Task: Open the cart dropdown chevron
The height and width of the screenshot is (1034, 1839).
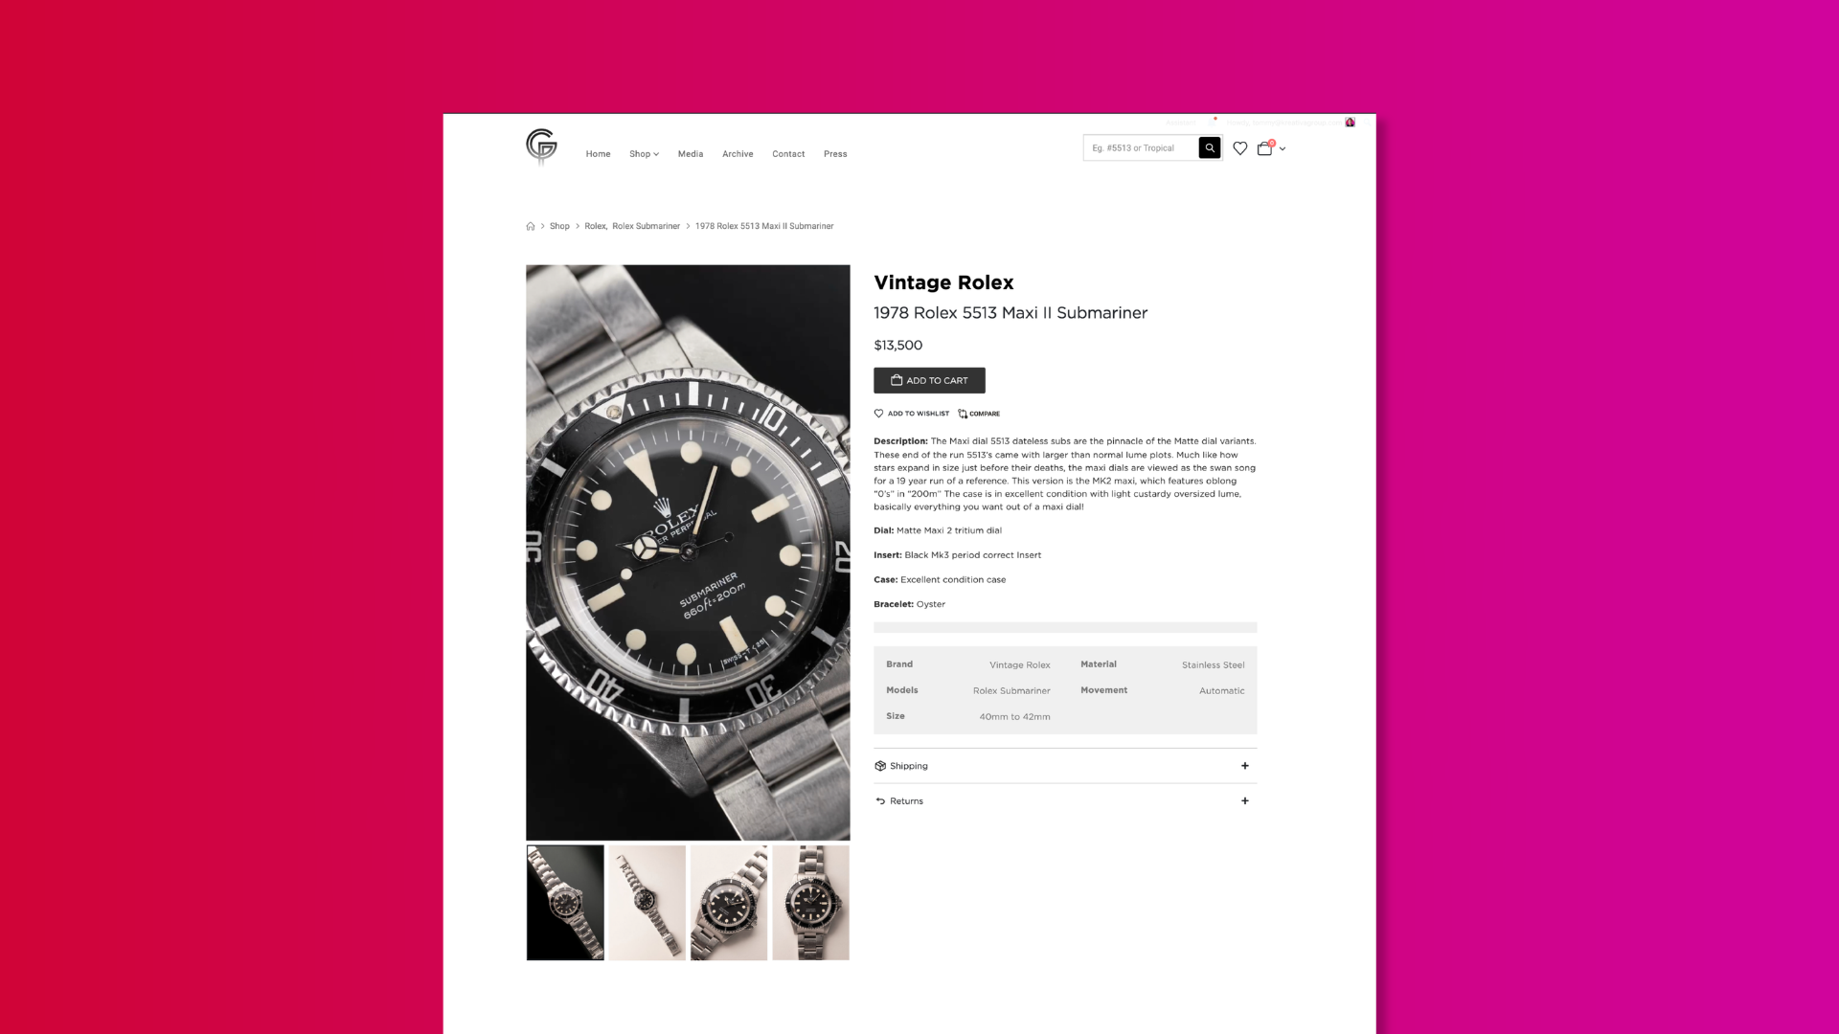Action: [1283, 149]
